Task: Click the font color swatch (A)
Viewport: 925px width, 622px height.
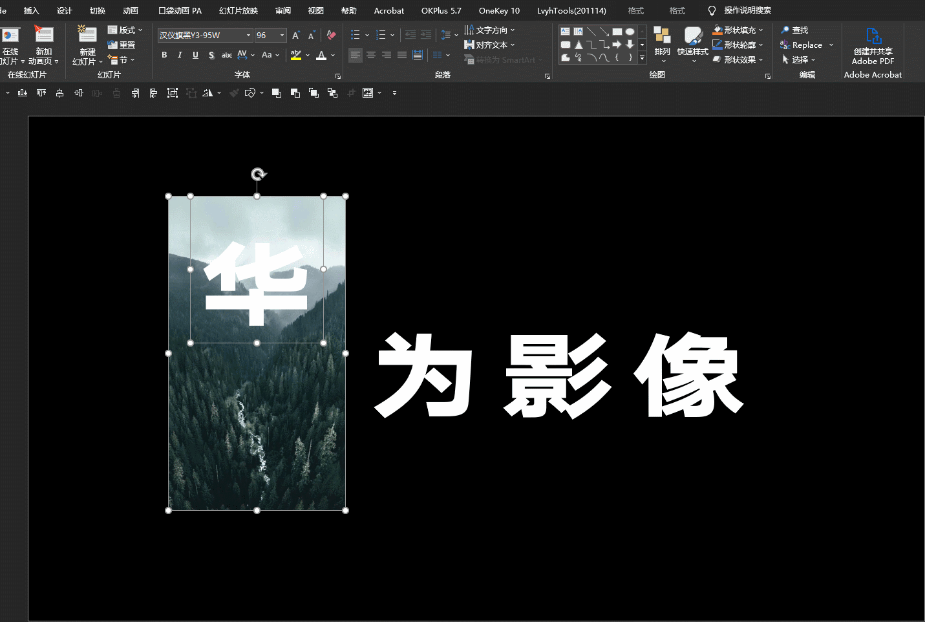Action: [321, 56]
